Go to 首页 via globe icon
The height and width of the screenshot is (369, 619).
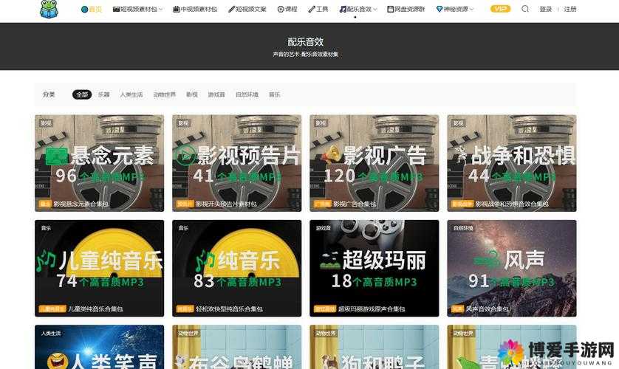[x=84, y=9]
